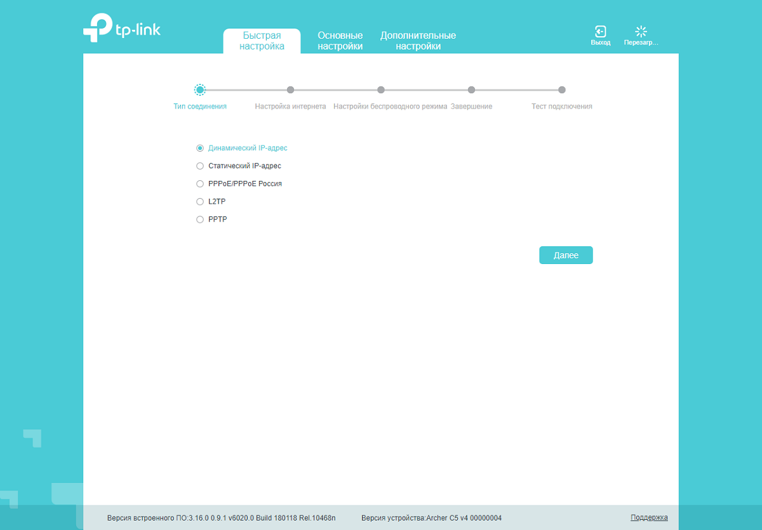Select the L2TP radio option
The width and height of the screenshot is (762, 530).
pyautogui.click(x=200, y=201)
